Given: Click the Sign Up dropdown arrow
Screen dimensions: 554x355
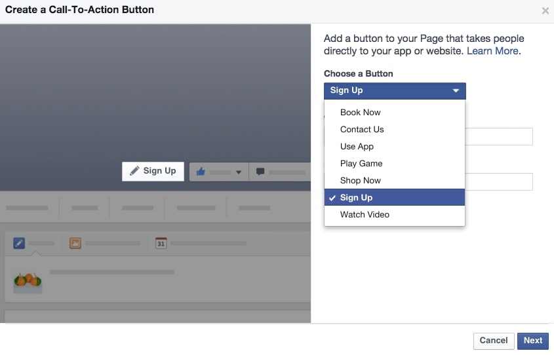Looking at the screenshot, I should coord(456,91).
